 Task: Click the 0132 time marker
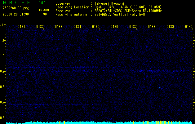tap(40, 27)
